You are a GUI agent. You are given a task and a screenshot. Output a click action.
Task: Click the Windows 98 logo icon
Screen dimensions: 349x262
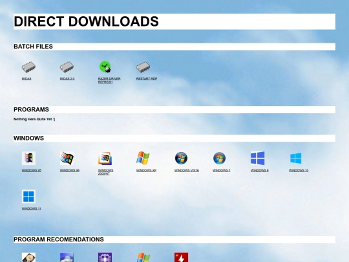point(67,158)
